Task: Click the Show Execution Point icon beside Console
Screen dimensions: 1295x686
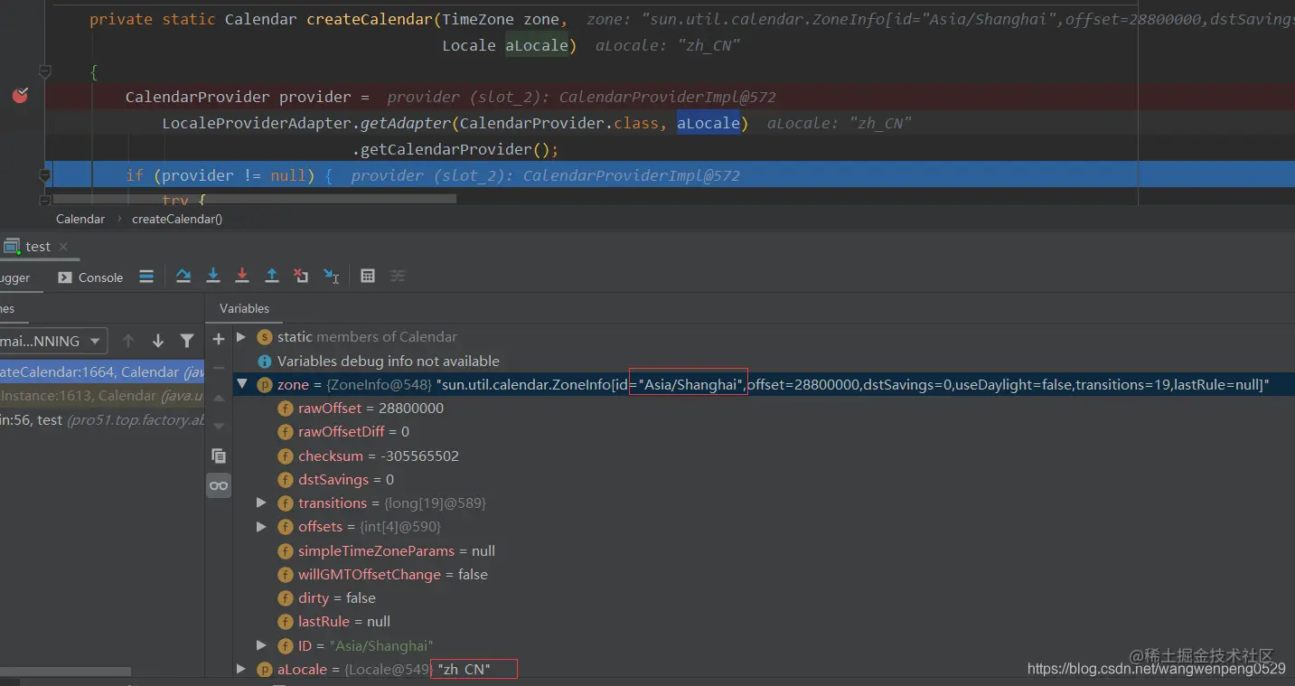Action: [146, 277]
